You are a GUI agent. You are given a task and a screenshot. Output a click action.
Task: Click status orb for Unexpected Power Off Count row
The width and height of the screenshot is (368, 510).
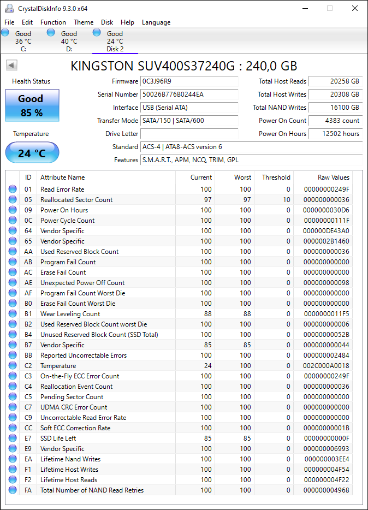13,283
